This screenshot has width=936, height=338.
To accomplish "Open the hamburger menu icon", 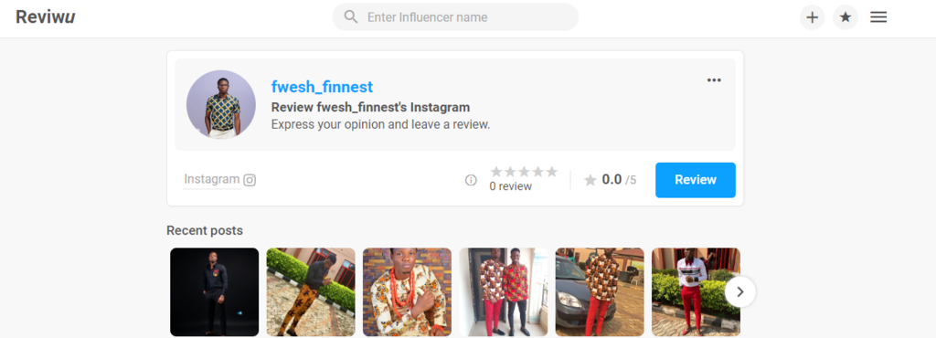I will click(878, 17).
